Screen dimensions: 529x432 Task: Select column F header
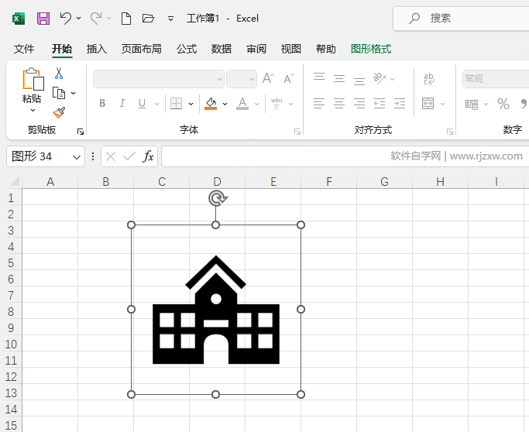pos(329,182)
